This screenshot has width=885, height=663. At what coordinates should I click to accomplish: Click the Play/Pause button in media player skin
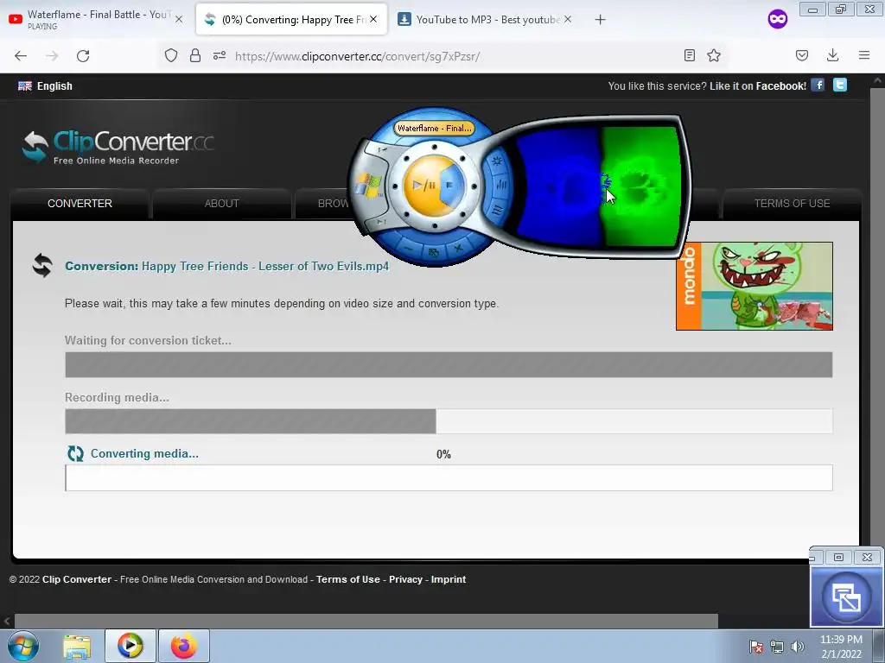click(422, 185)
